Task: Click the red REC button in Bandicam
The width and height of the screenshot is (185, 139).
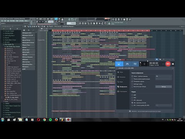Action: coord(168,64)
